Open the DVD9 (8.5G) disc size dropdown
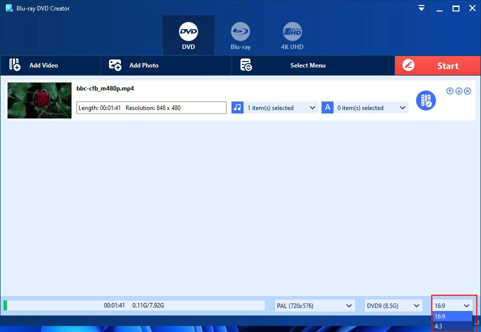The width and height of the screenshot is (481, 332). [x=393, y=305]
